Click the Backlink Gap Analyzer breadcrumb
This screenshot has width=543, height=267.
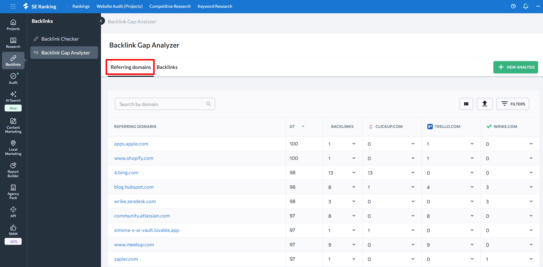[132, 22]
